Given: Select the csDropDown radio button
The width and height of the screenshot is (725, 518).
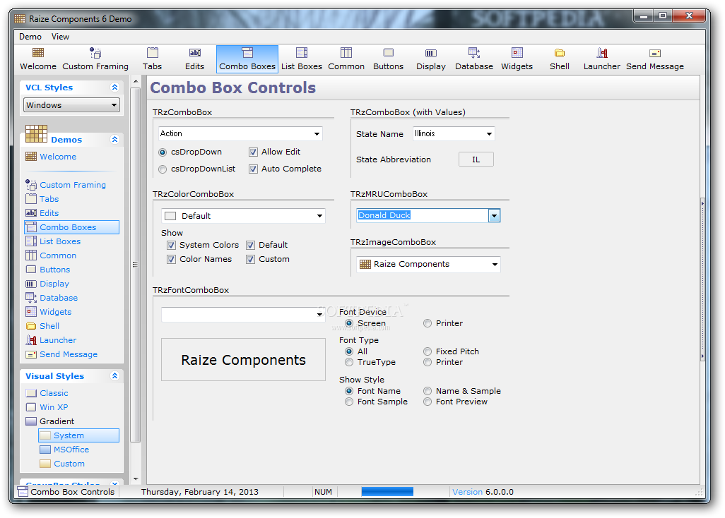Looking at the screenshot, I should 163,152.
